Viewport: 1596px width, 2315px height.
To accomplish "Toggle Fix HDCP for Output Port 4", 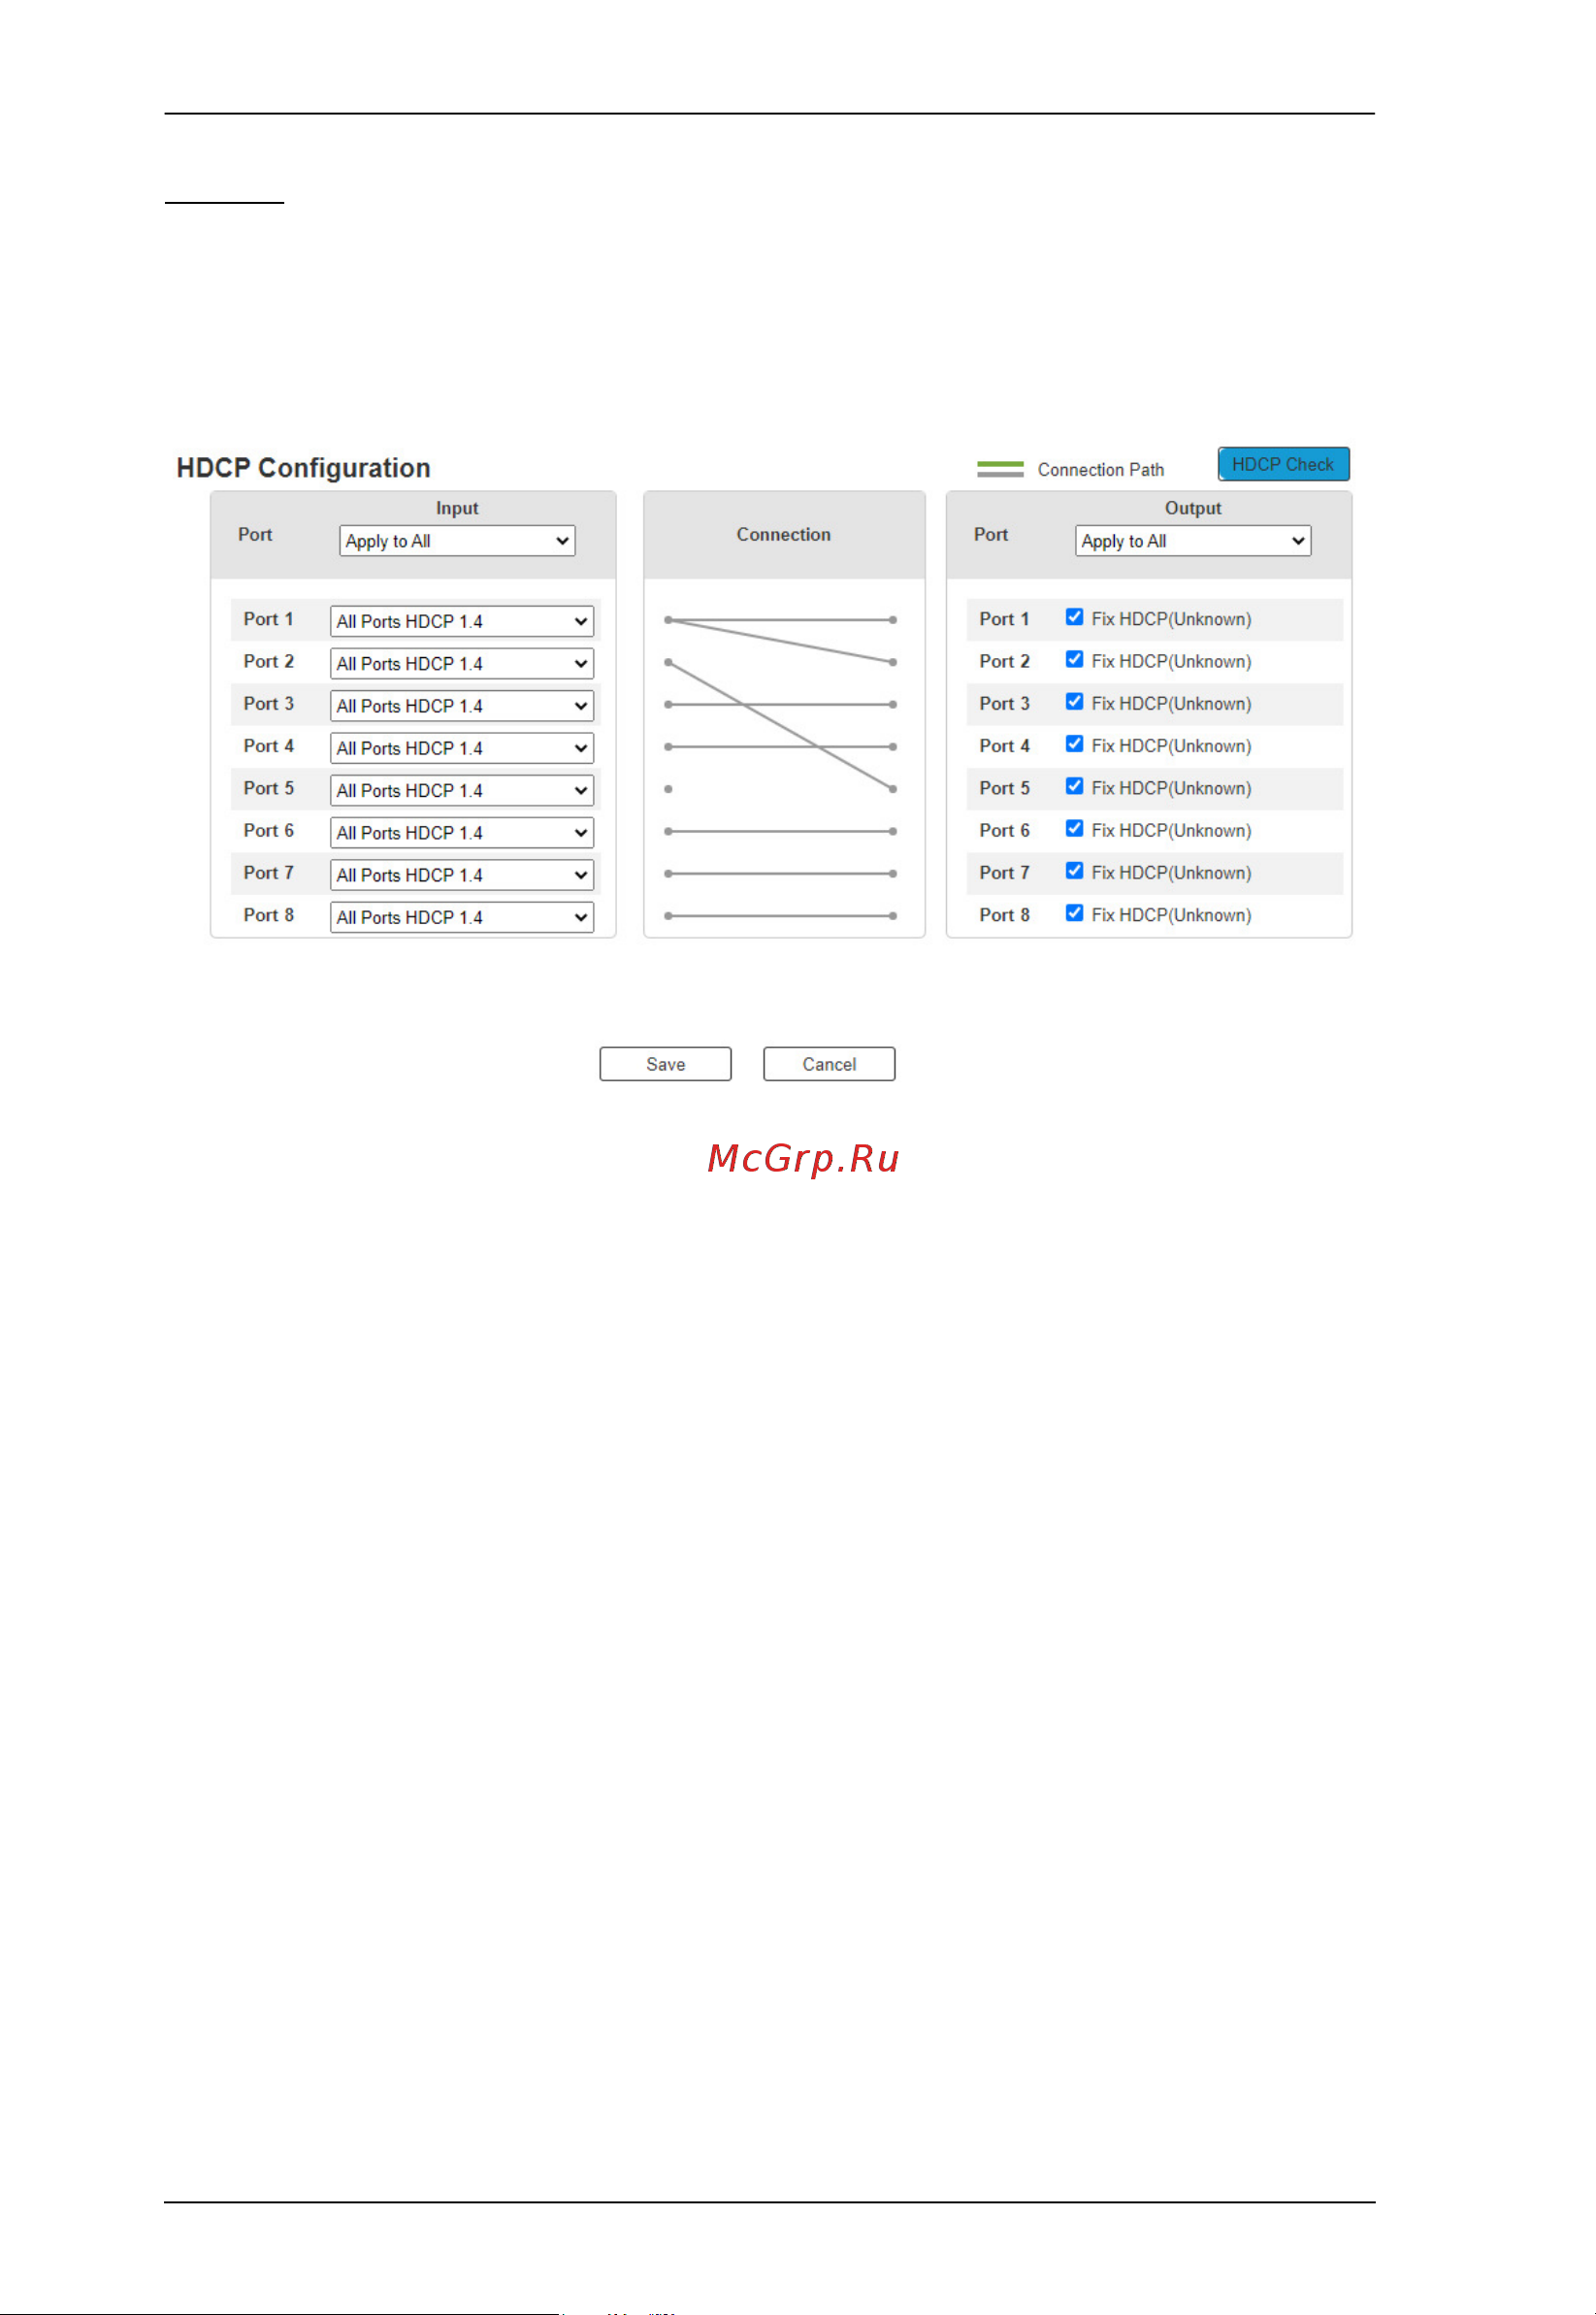I will 1074,744.
